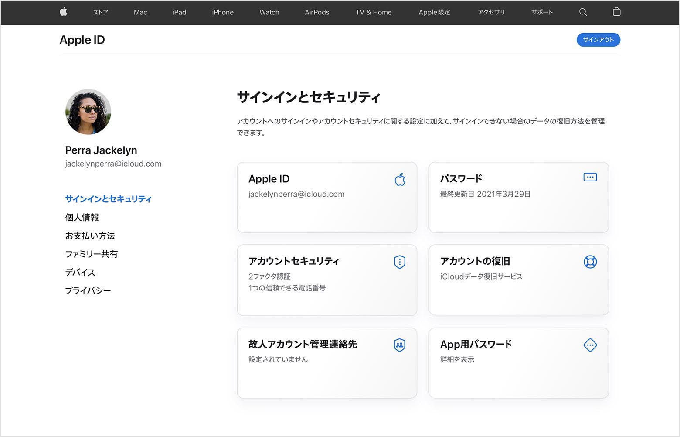680x437 pixels.
Task: Open the iPhone menu item
Action: pyautogui.click(x=222, y=12)
